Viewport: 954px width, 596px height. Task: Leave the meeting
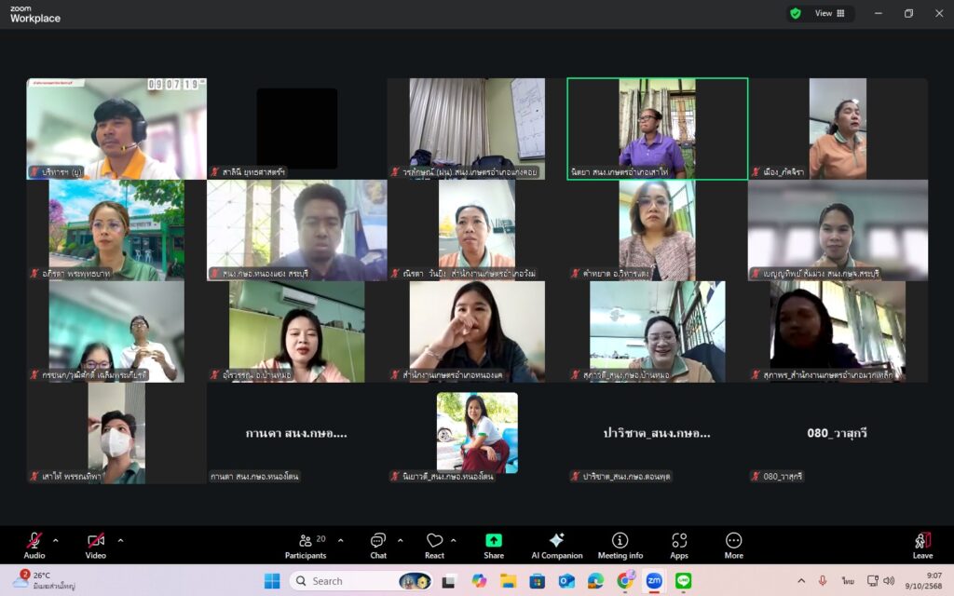click(x=922, y=545)
